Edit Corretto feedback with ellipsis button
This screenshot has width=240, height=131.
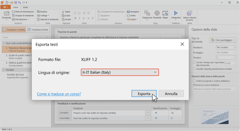tap(148, 113)
